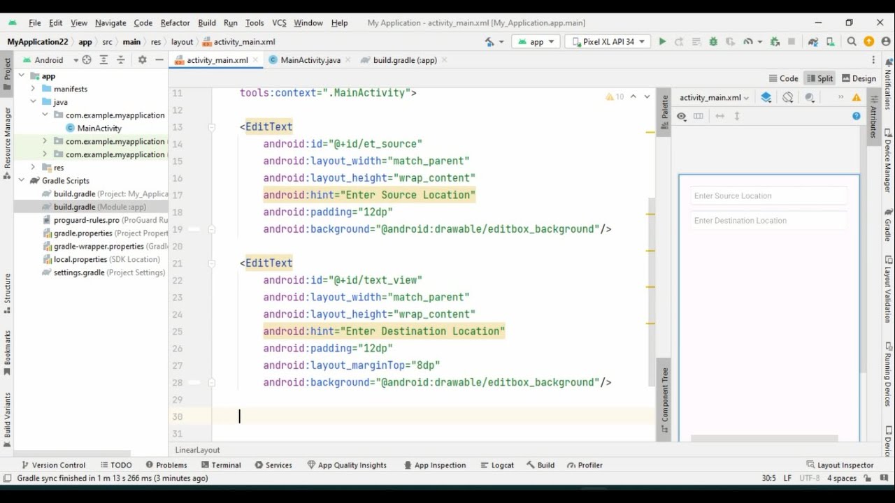
Task: Collapse the Gradle Scripts node
Action: (22, 181)
